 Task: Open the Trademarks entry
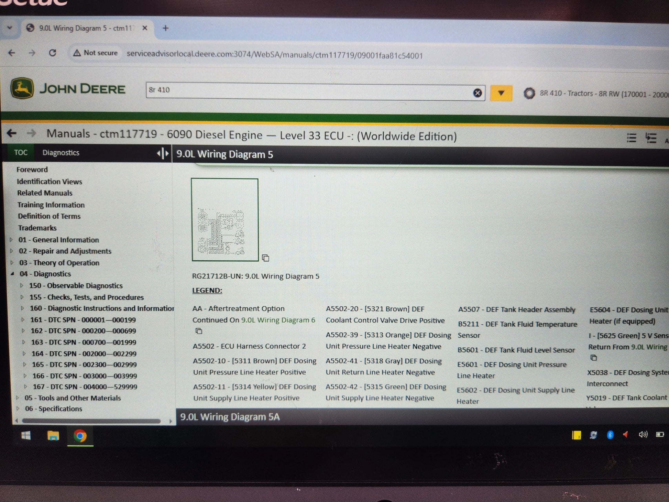[x=37, y=228]
